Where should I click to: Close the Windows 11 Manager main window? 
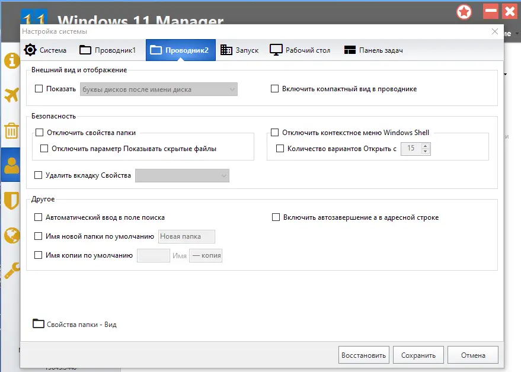coord(510,12)
